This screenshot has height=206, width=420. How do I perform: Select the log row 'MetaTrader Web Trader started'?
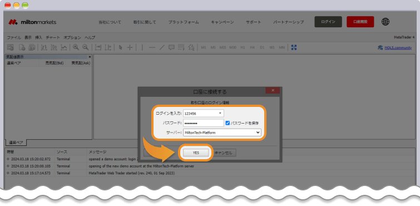point(210,173)
